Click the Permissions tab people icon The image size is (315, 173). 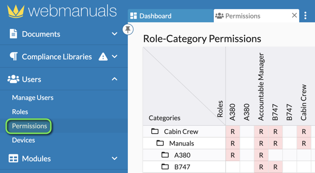tap(220, 16)
